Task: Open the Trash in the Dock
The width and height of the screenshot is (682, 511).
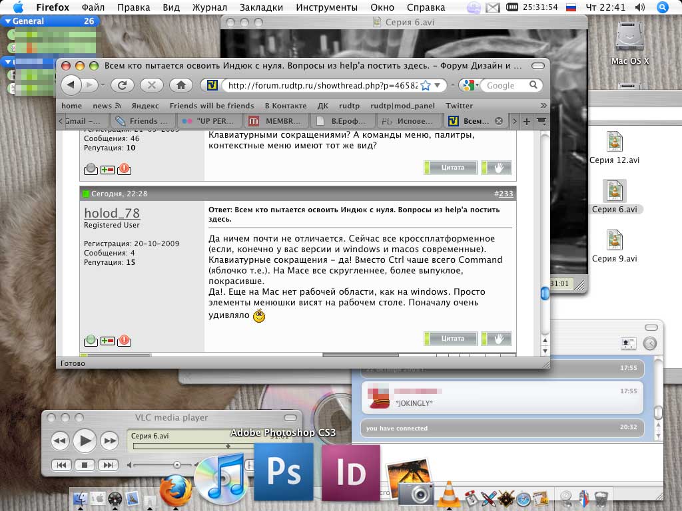Action: (x=601, y=499)
